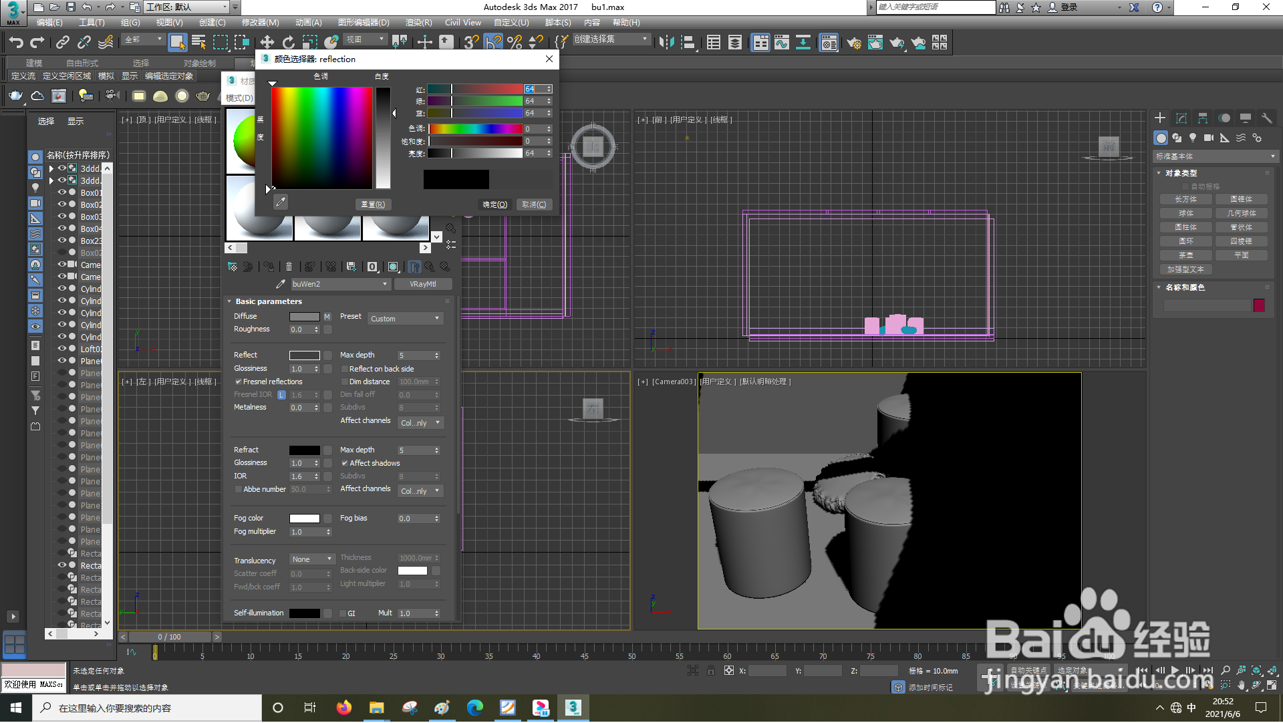Collapse the Basic parameters rollout

[268, 302]
